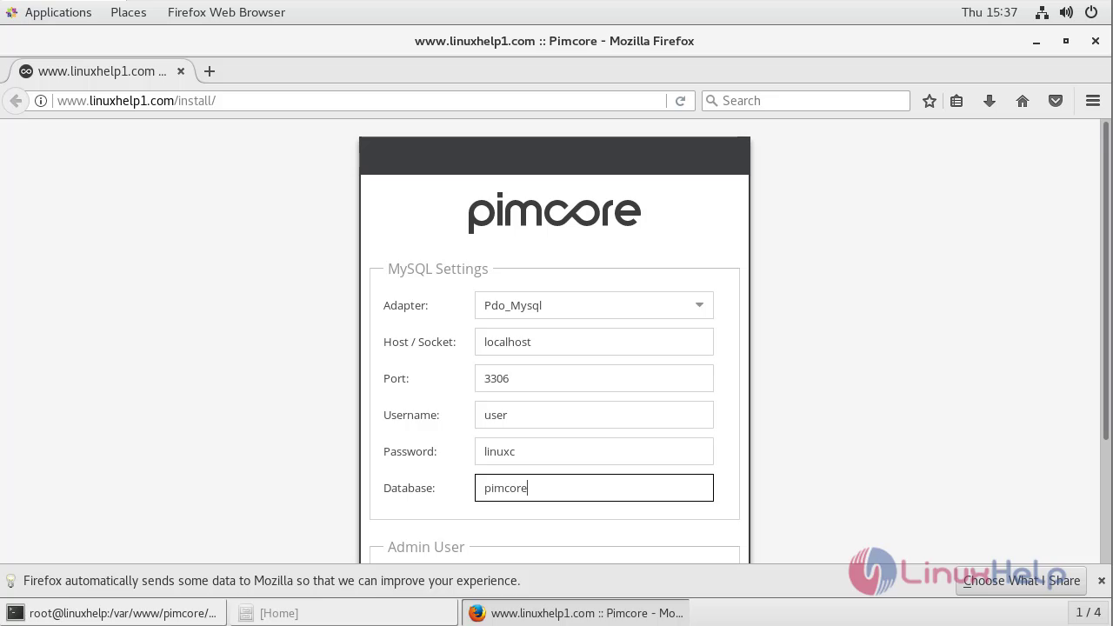Open new tab with plus button
Image resolution: width=1113 pixels, height=626 pixels.
coord(210,71)
